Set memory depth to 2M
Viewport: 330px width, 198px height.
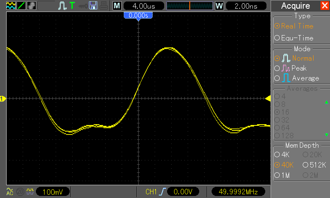tap(311, 175)
